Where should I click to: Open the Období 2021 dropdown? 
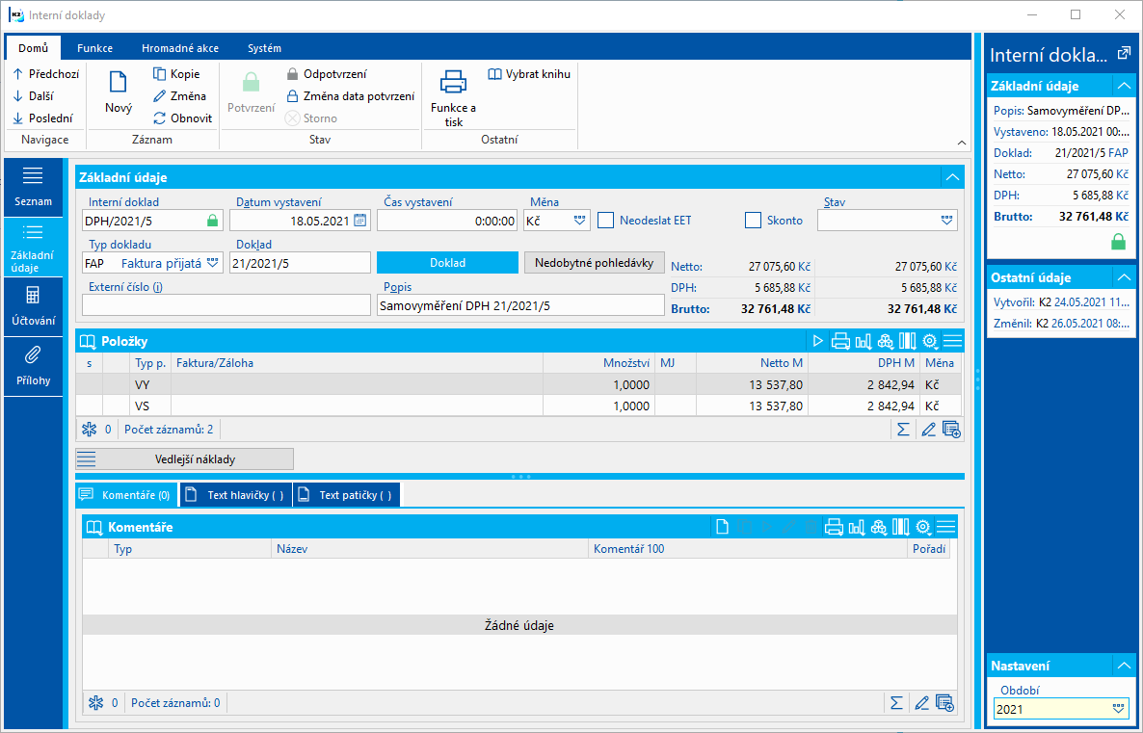1118,709
